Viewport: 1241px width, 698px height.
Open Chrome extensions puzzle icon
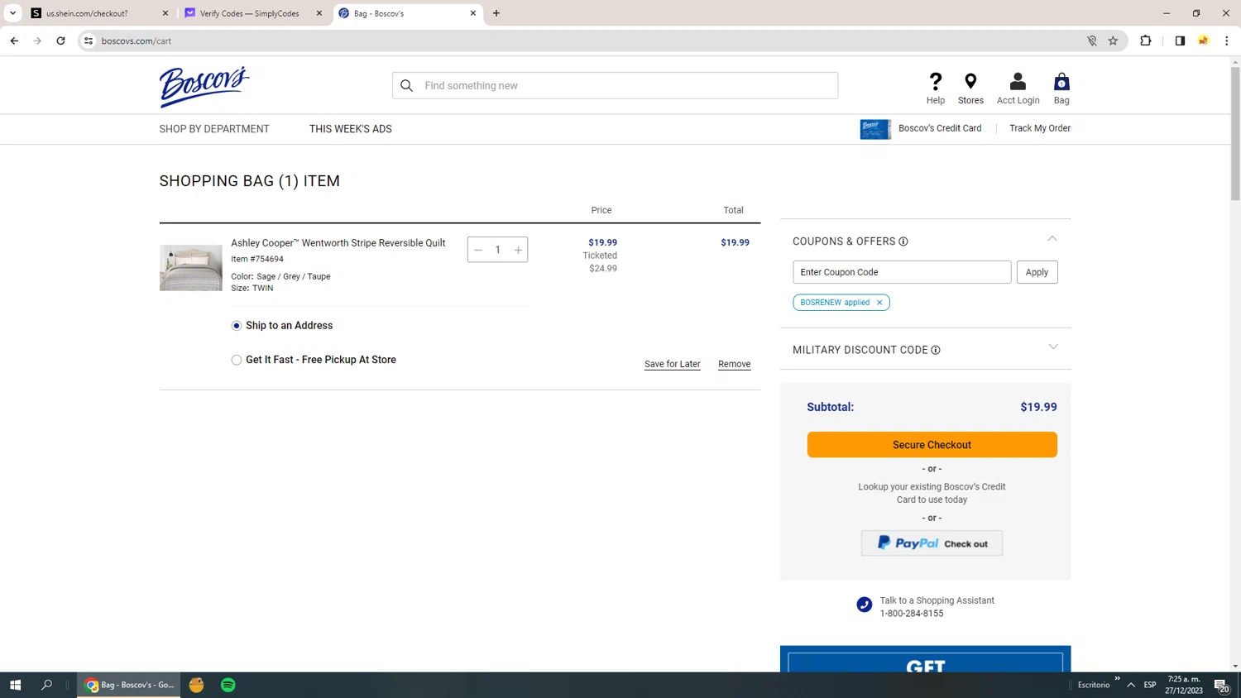tap(1146, 41)
